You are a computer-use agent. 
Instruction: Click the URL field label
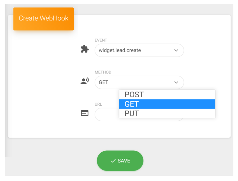pos(98,104)
